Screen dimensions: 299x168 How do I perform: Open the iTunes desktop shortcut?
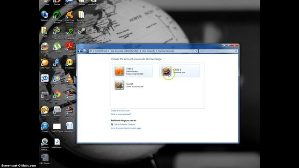click(x=45, y=127)
